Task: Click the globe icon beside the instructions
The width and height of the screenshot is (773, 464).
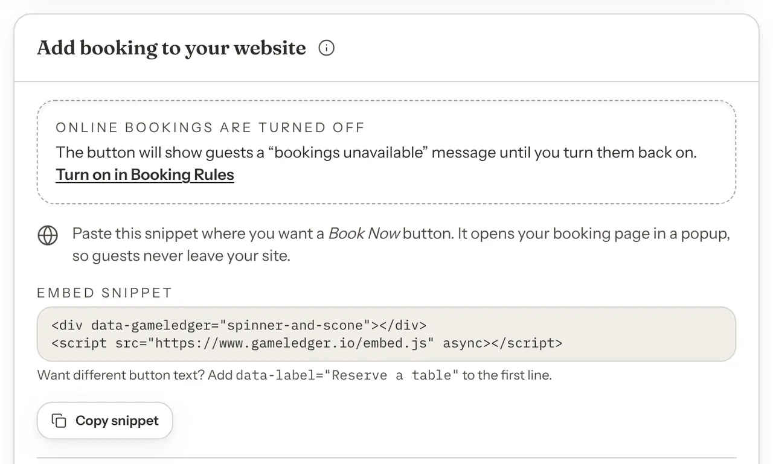Action: click(48, 235)
